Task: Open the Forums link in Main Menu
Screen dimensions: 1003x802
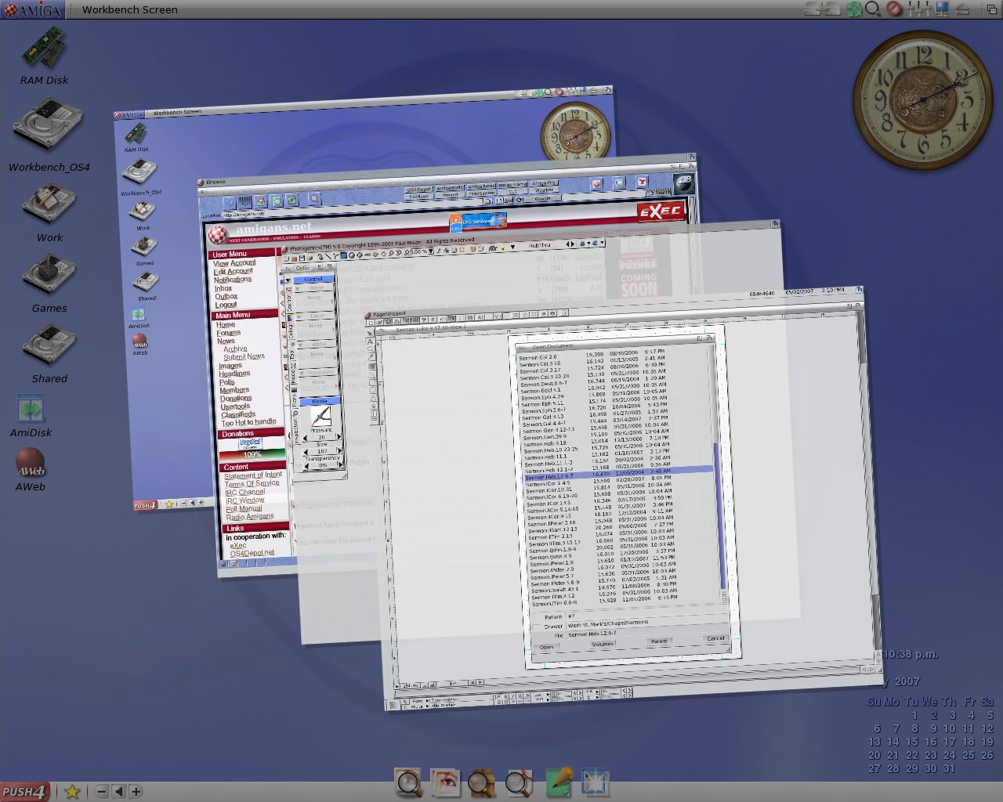Action: pyautogui.click(x=229, y=333)
